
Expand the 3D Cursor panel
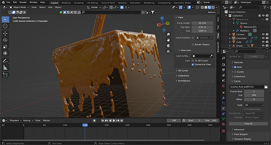[x=183, y=70]
